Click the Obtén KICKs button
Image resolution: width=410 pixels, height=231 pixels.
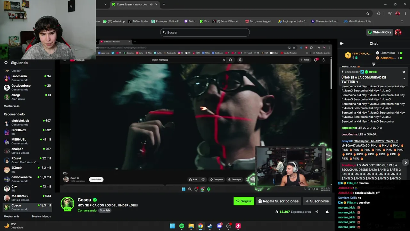pyautogui.click(x=380, y=32)
